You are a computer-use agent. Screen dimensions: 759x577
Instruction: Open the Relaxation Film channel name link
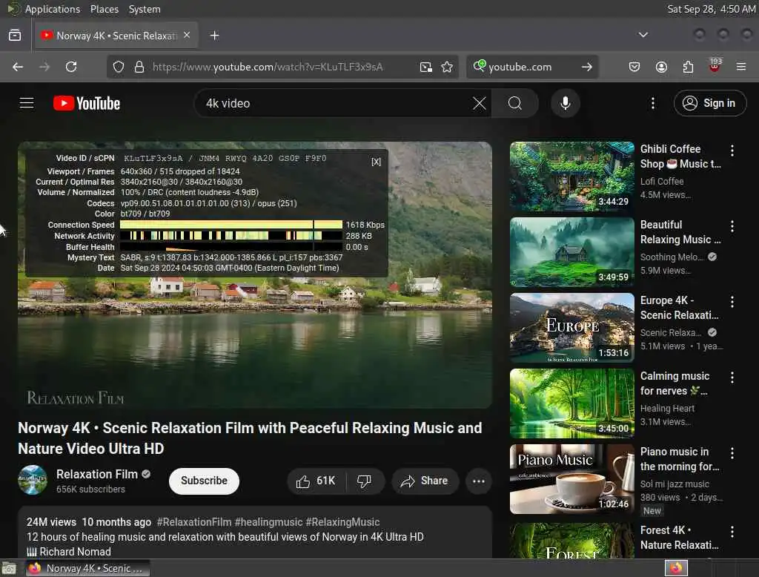97,475
